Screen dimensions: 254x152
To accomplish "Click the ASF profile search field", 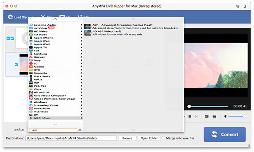I will click(53, 130).
